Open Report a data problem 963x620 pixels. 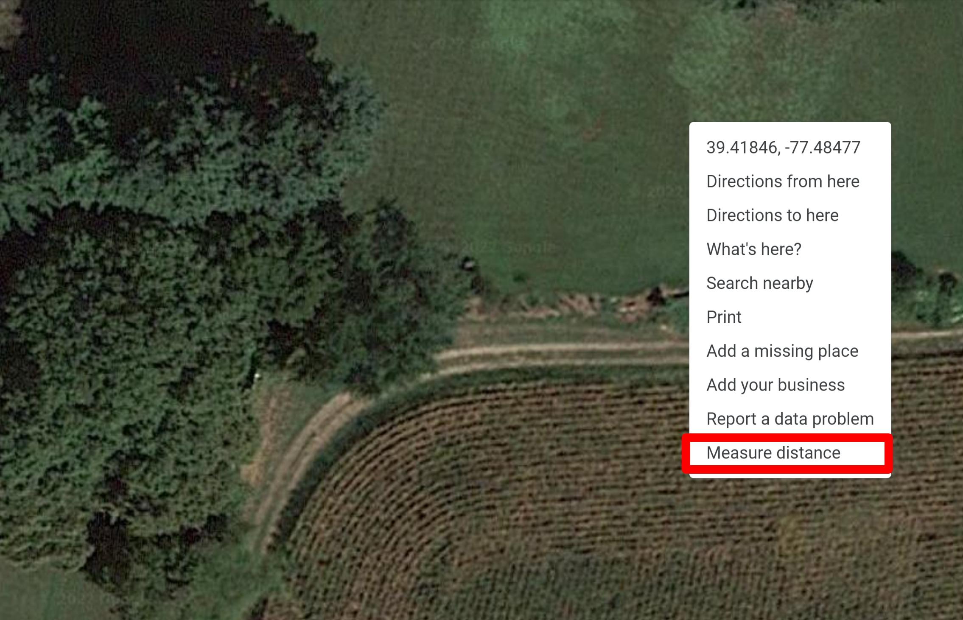(x=790, y=419)
